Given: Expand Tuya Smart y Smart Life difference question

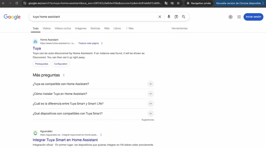Looking at the screenshot, I should click(93, 104).
